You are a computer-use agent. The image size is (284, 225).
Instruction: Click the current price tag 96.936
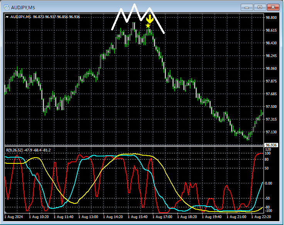(271, 145)
